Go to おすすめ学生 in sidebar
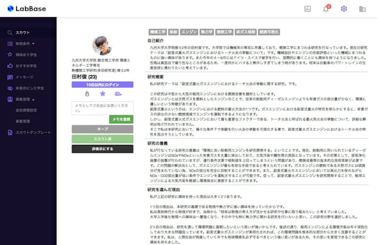The height and width of the screenshot is (245, 378). (x=26, y=66)
